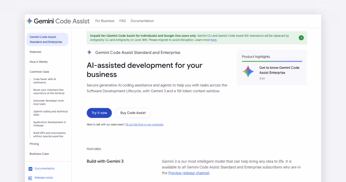Click the green arrow icon in banner
This screenshot has height=182, width=346.
click(x=301, y=38)
